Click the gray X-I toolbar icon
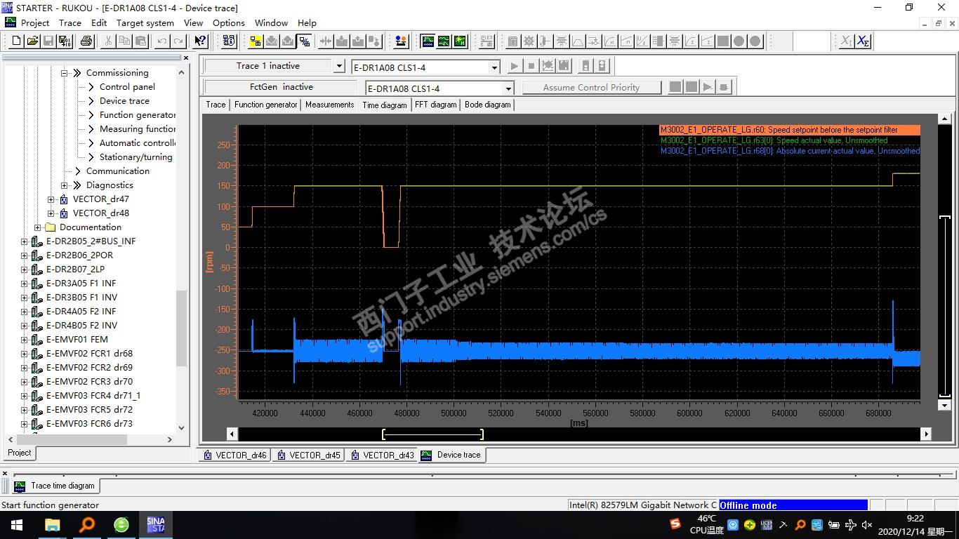This screenshot has height=539, width=959. [x=847, y=41]
